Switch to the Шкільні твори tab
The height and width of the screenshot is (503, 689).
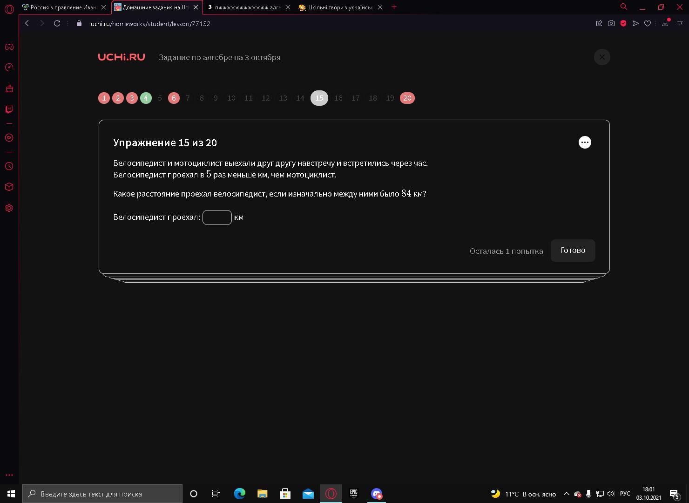tap(341, 7)
